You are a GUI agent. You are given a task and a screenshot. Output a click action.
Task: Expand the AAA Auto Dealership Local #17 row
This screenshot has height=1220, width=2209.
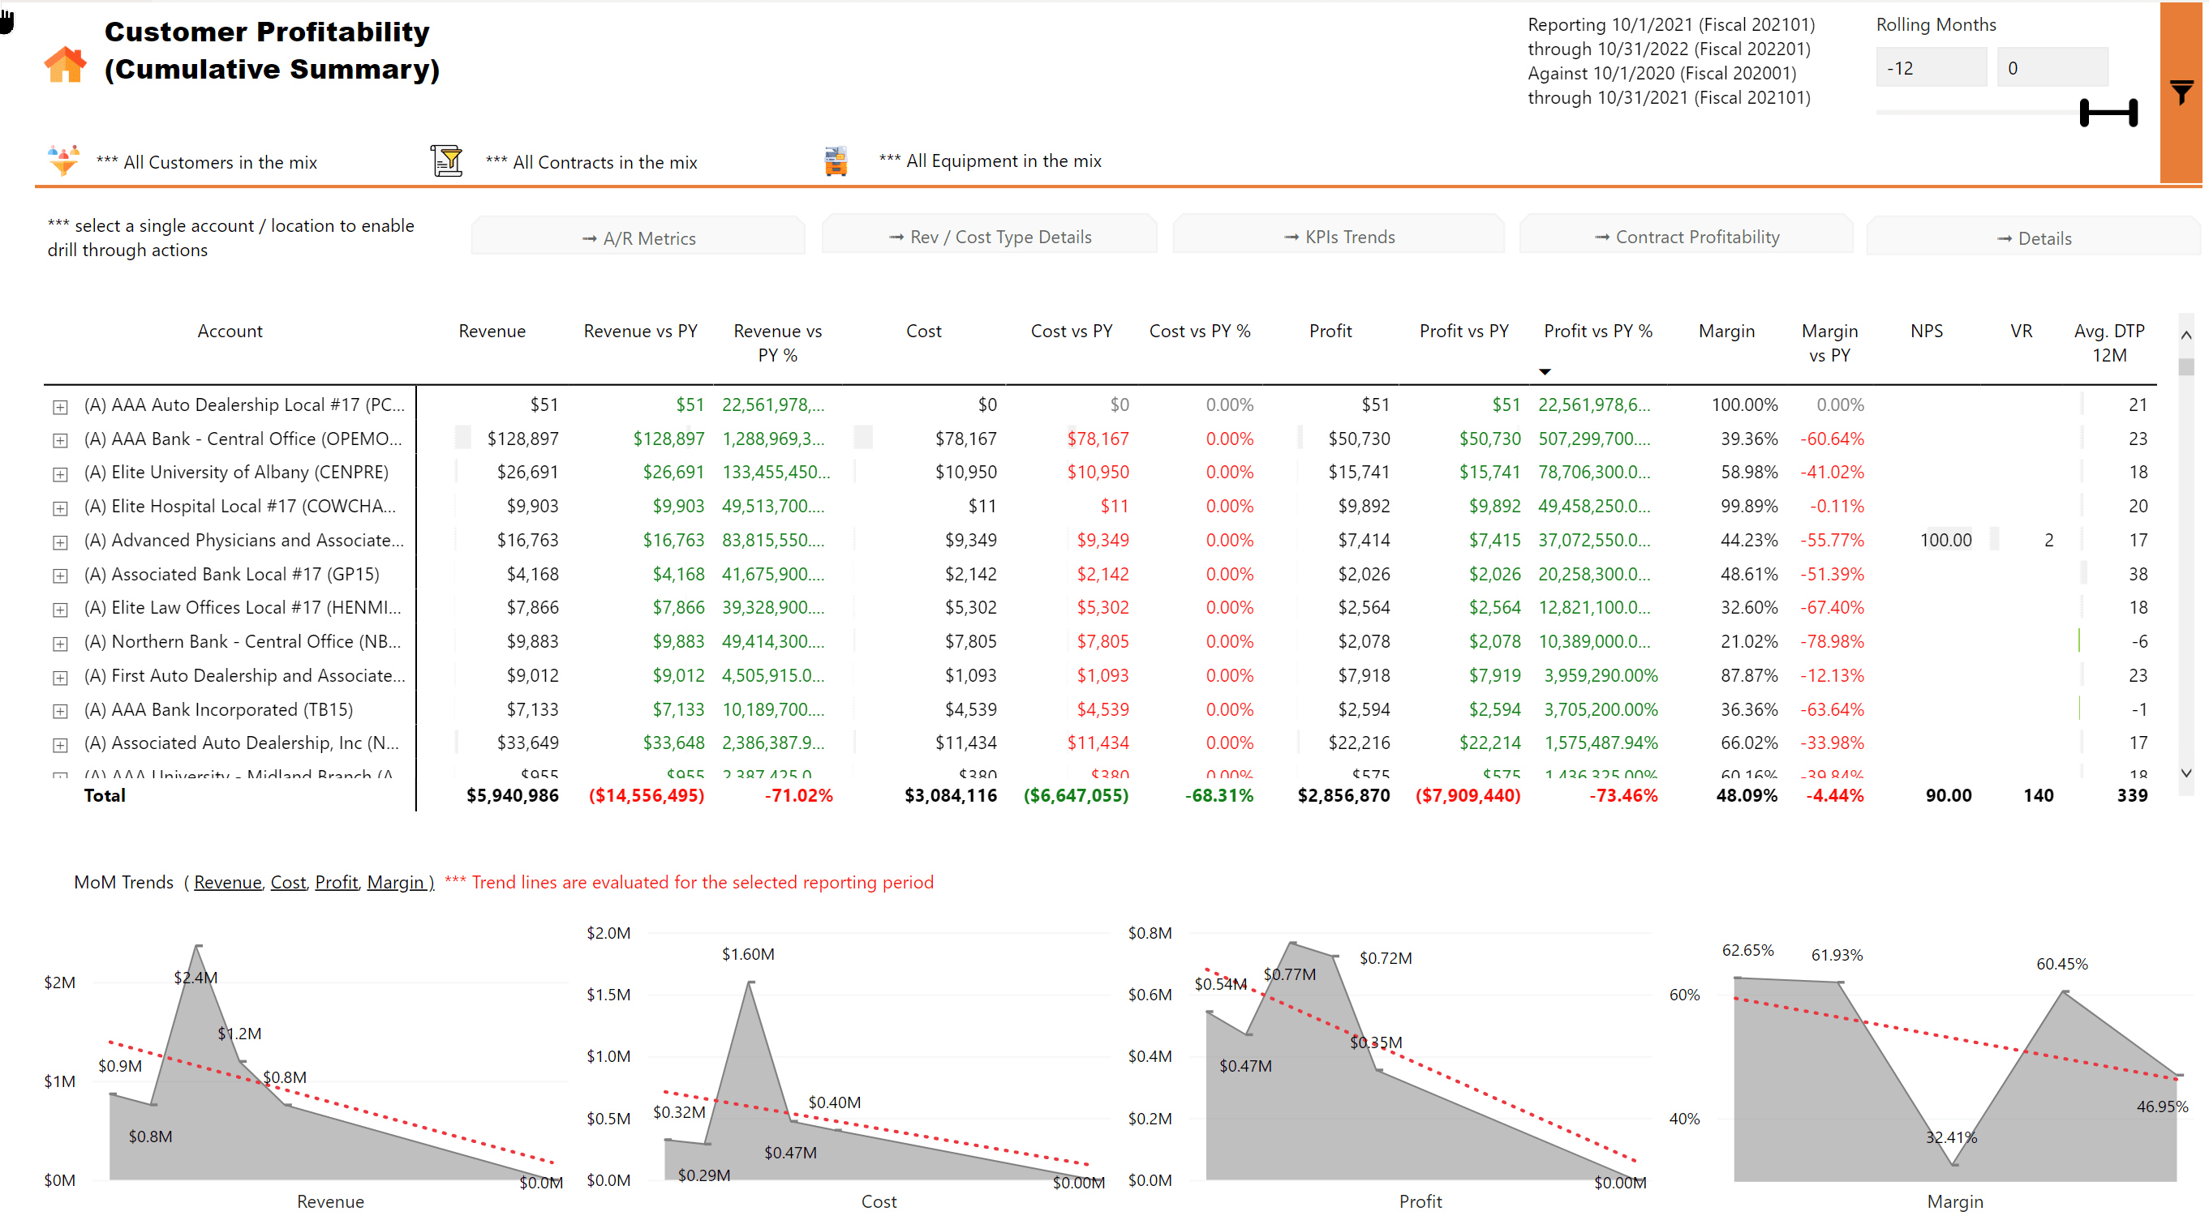pos(59,406)
